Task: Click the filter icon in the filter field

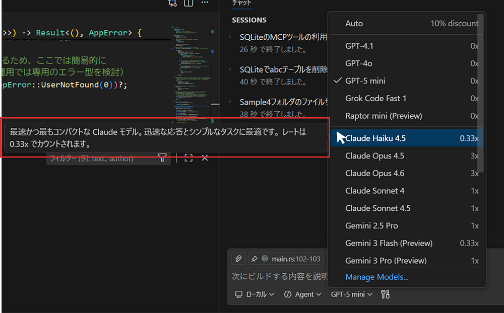Action: coord(161,158)
